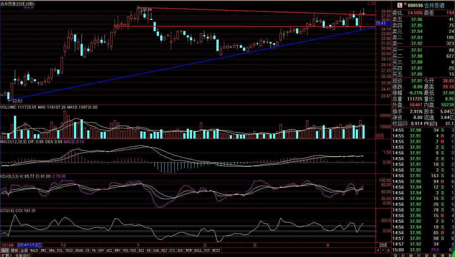Switch indicator to ROC
Image resolution: width=455 pixels, height=257 pixels.
[180, 250]
